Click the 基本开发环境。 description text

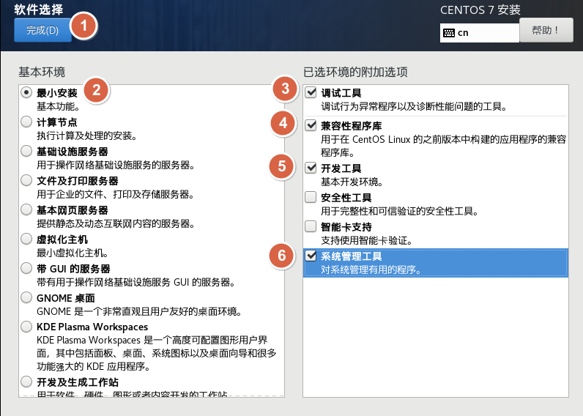tap(352, 182)
